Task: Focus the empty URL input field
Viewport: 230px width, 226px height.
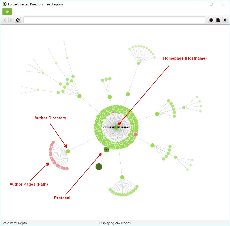Action: point(114,20)
